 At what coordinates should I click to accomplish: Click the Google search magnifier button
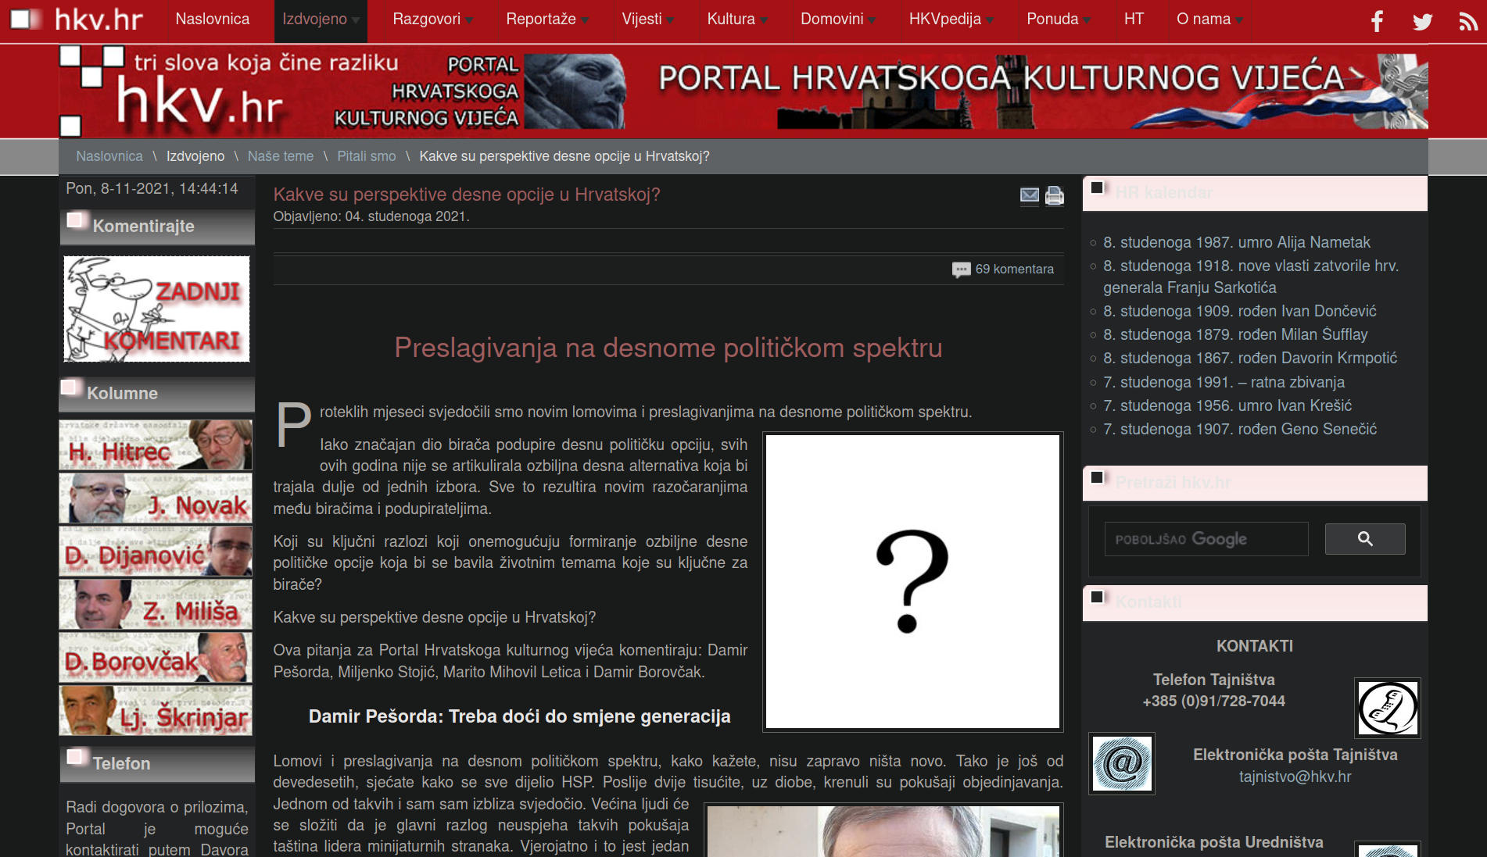point(1364,539)
